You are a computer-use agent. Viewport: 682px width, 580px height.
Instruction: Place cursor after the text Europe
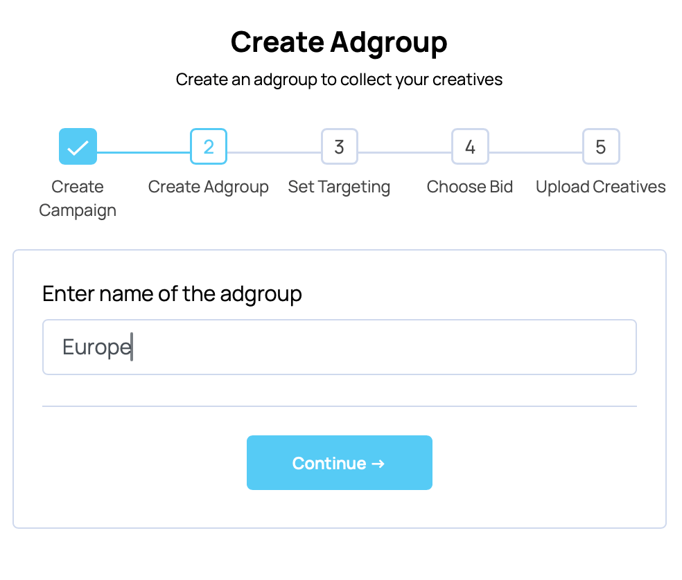[x=132, y=347]
